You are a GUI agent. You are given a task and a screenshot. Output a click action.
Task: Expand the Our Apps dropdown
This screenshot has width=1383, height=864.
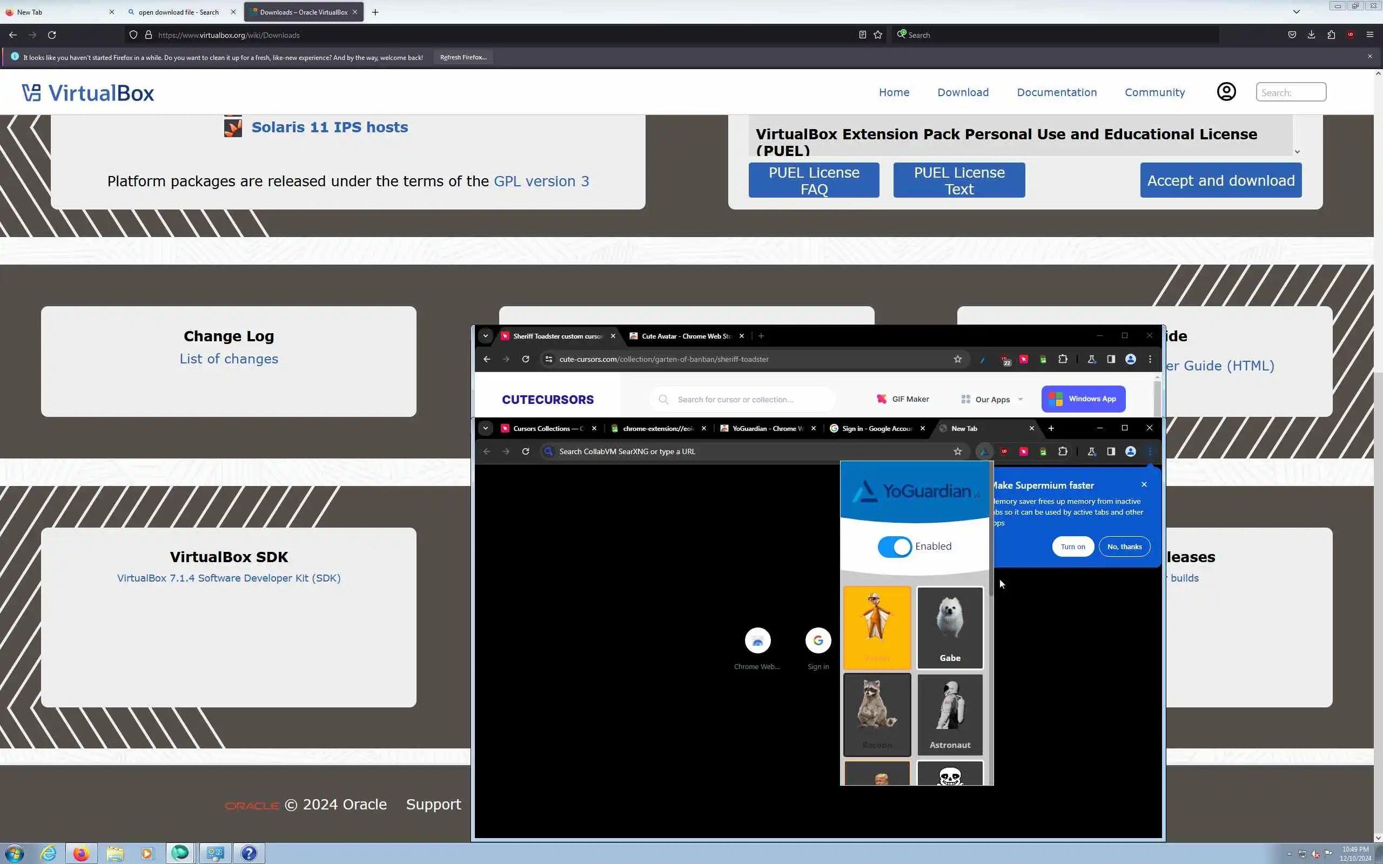click(x=992, y=400)
